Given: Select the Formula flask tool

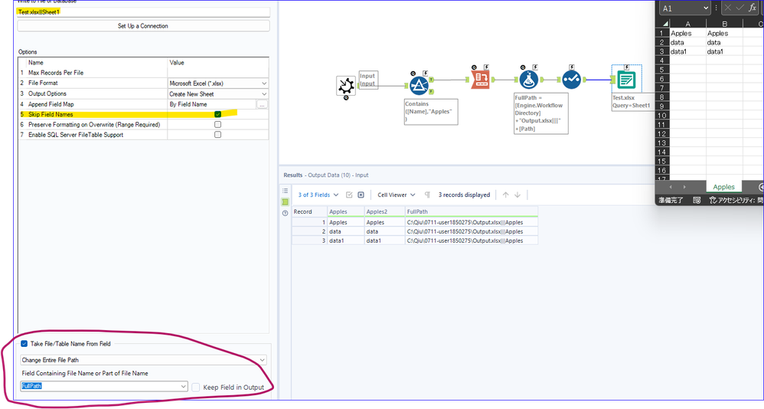Looking at the screenshot, I should tap(529, 80).
